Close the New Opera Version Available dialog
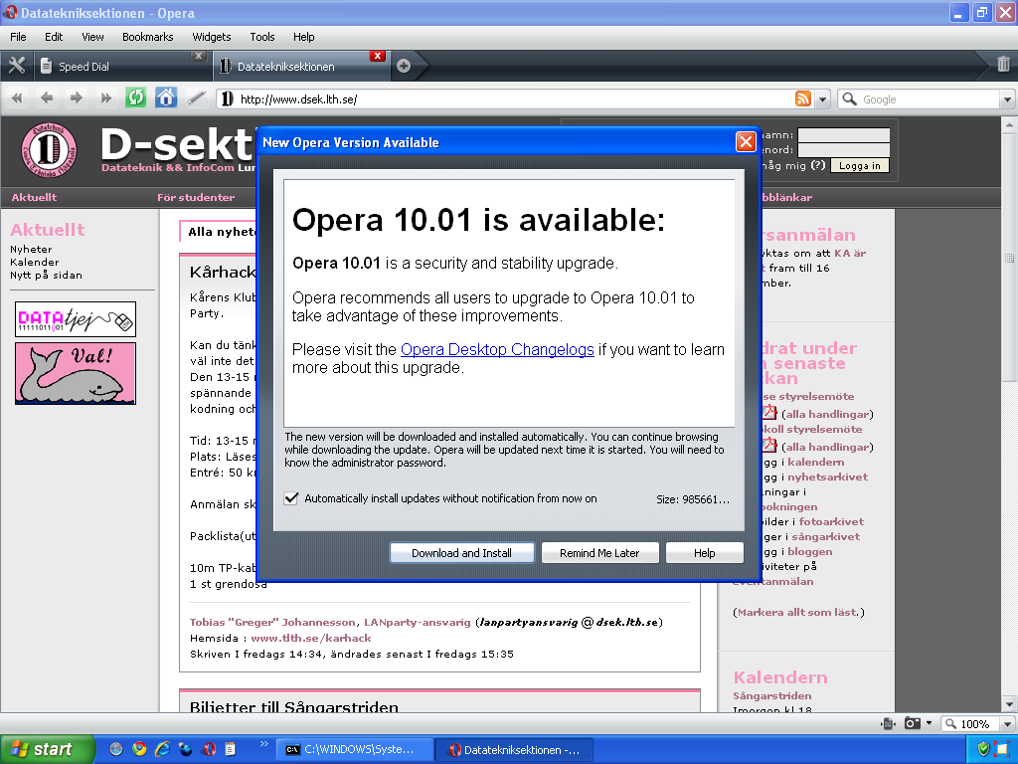Screen dimensions: 1018x764 746,141
